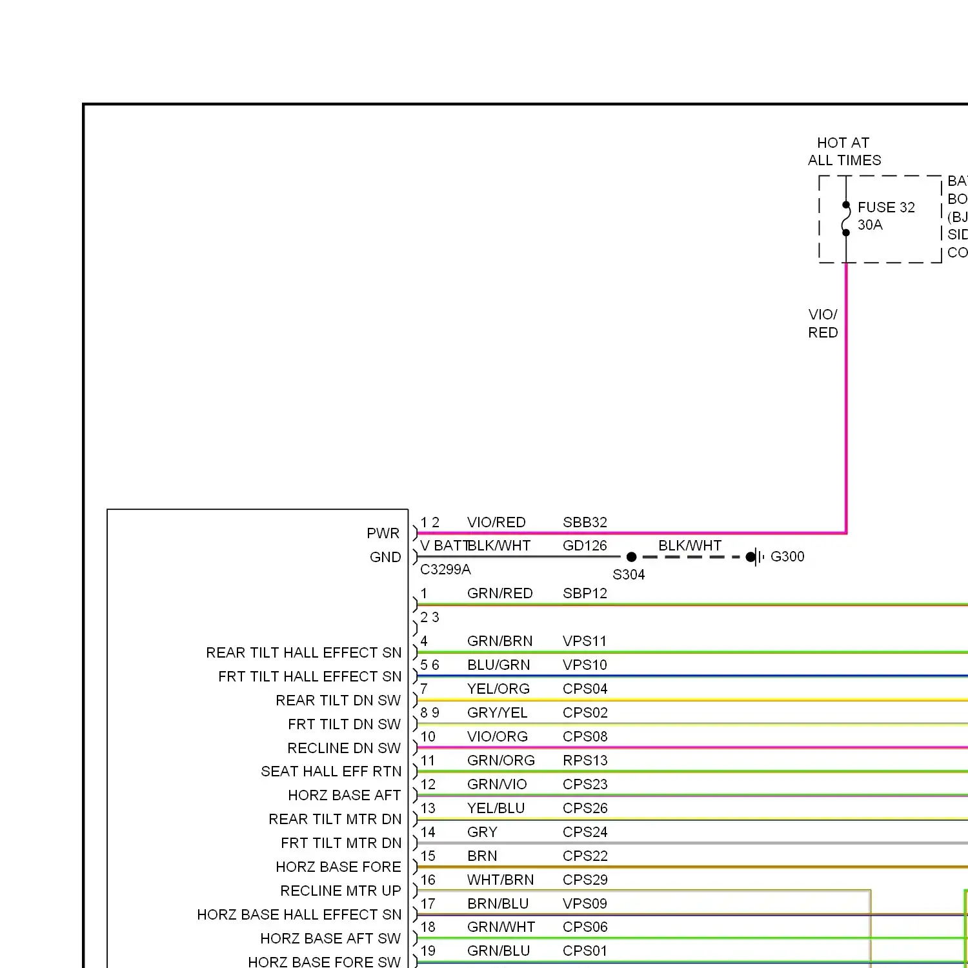Select the S304 splice label

(x=629, y=574)
